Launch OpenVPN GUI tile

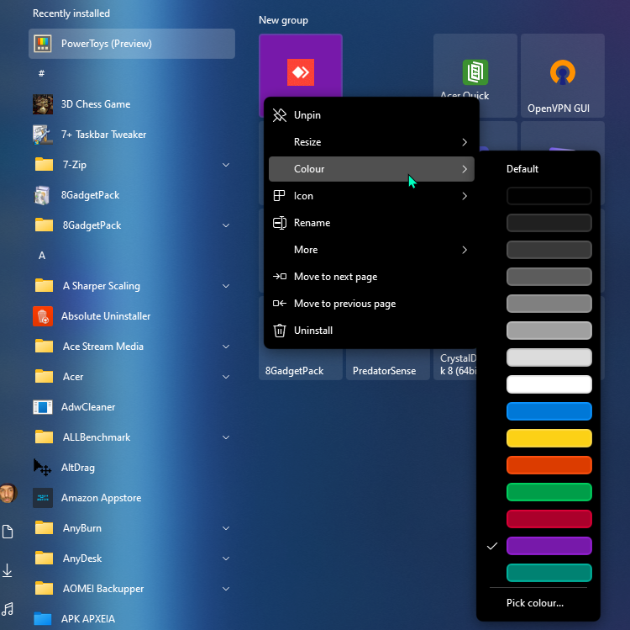563,75
